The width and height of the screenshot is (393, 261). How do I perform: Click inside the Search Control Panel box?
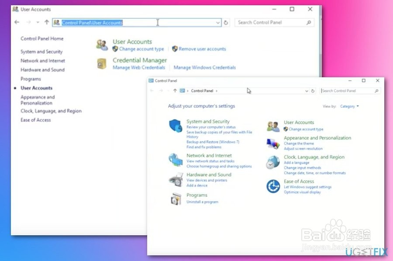274,22
